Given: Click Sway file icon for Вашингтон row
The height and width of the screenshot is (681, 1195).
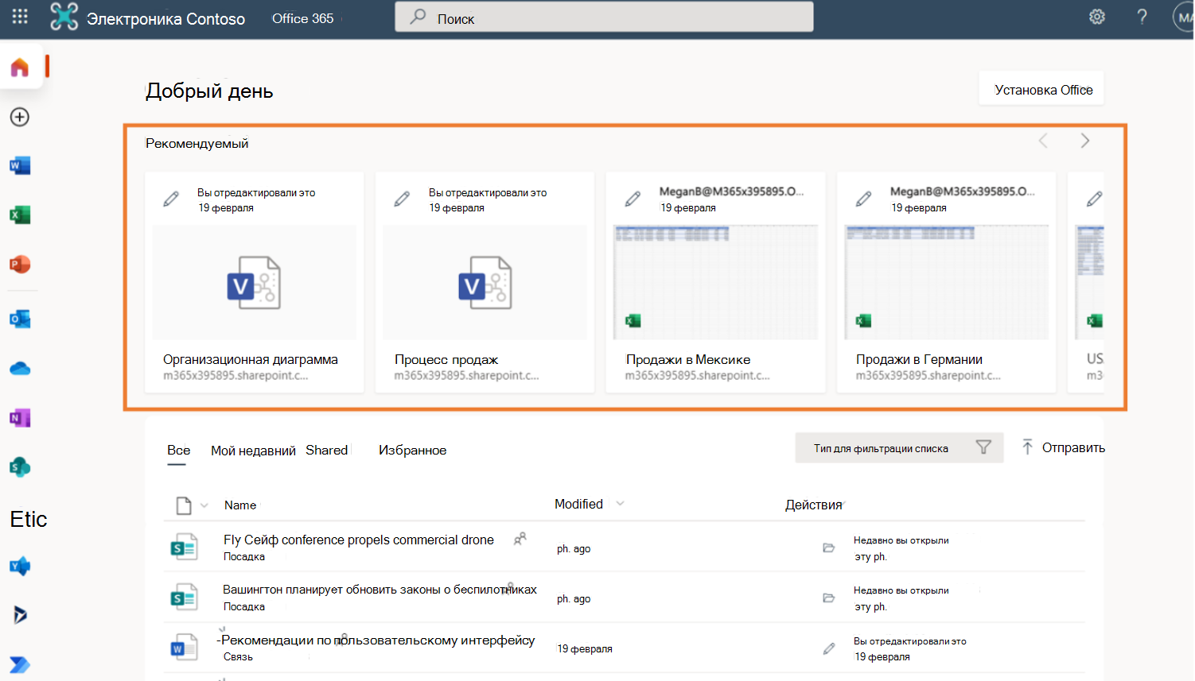Looking at the screenshot, I should 184,597.
